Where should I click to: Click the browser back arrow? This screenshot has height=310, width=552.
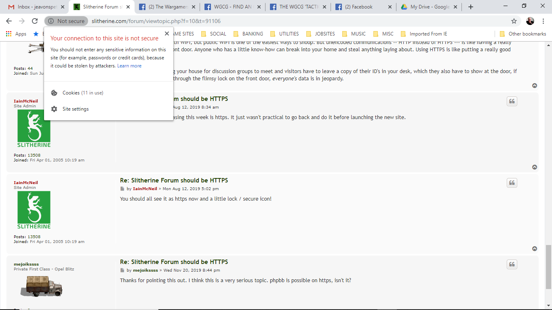click(9, 21)
